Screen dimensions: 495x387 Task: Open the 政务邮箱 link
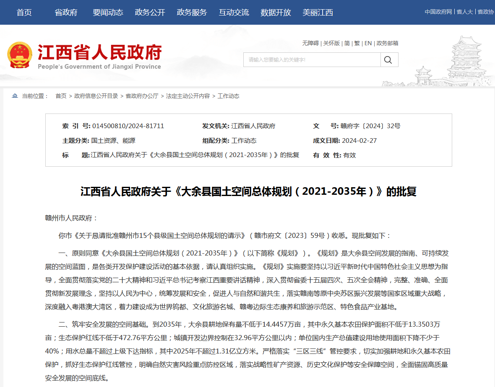pyautogui.click(x=387, y=43)
